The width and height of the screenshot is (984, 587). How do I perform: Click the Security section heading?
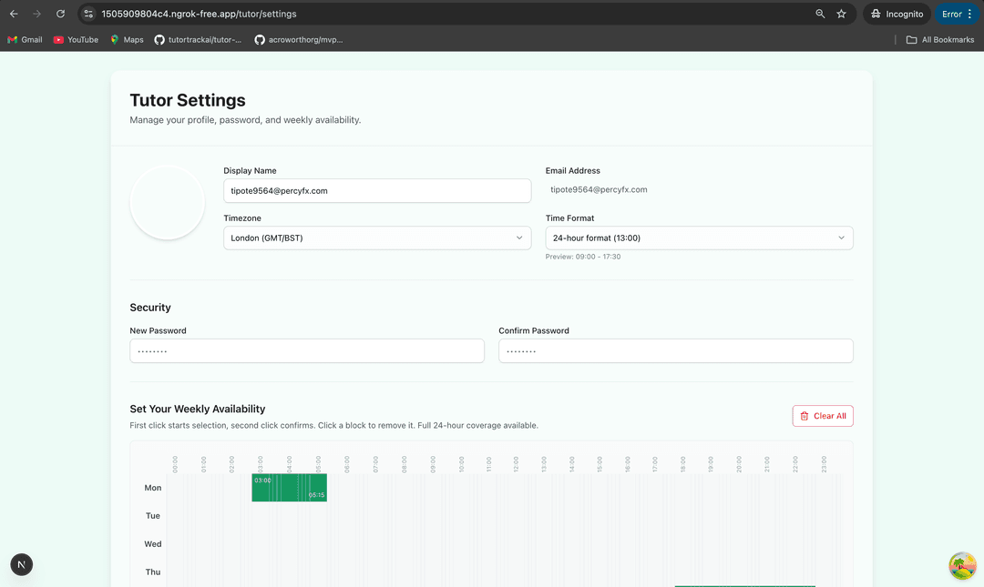pos(150,308)
